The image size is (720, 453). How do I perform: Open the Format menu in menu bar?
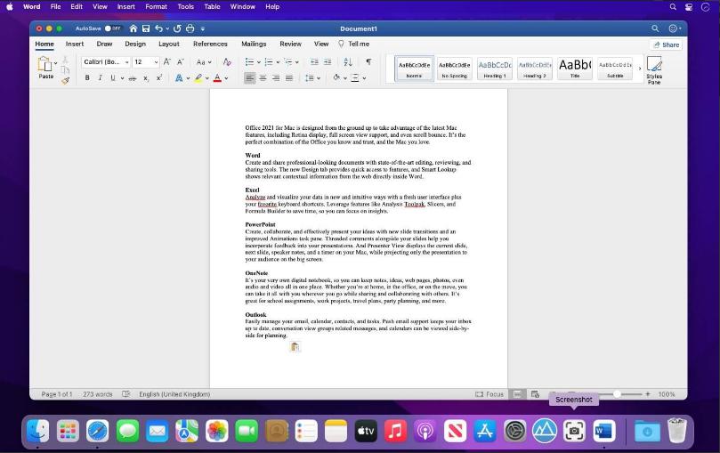point(156,7)
